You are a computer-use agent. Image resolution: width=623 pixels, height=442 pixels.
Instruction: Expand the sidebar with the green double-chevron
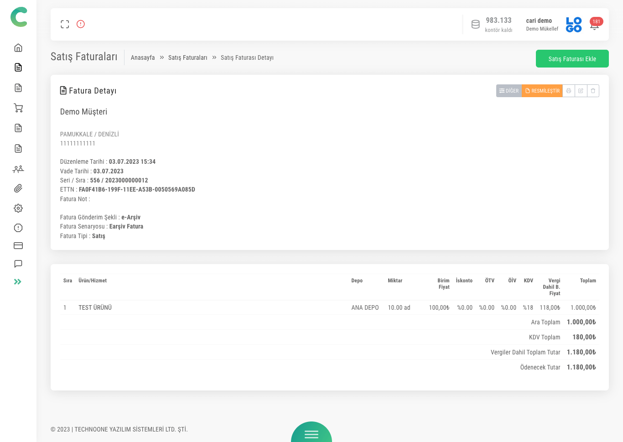[18, 282]
